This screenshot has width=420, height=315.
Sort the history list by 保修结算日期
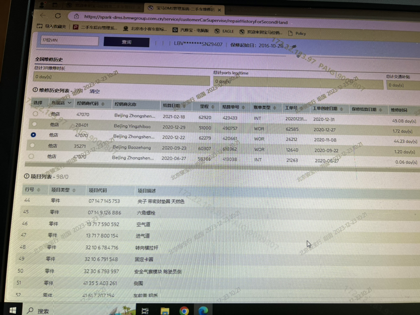click(381, 110)
